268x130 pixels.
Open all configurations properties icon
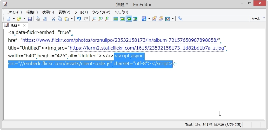161,19
